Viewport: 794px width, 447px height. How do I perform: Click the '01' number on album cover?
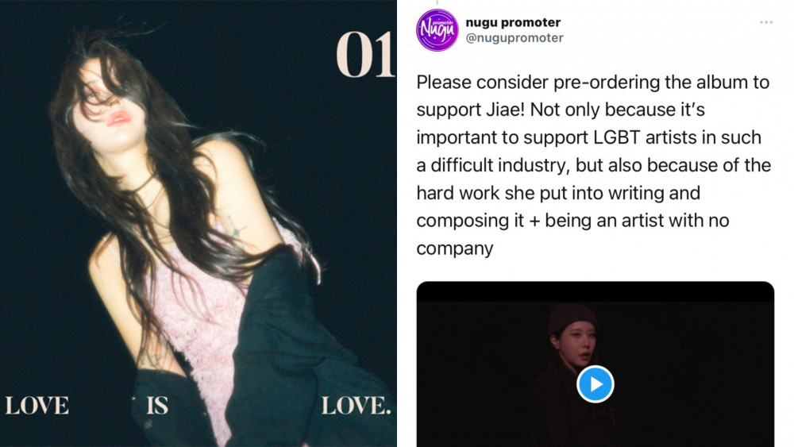365,54
